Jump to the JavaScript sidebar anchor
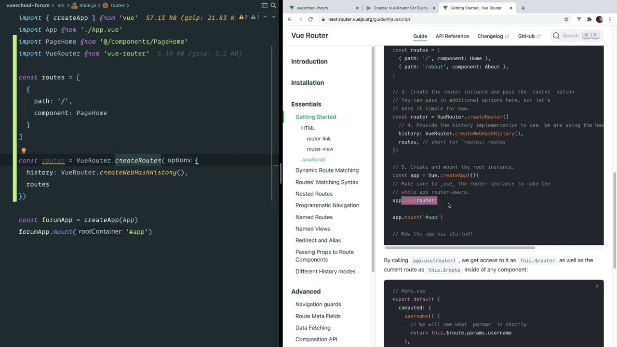Screen dimensions: 617x347 313,160
